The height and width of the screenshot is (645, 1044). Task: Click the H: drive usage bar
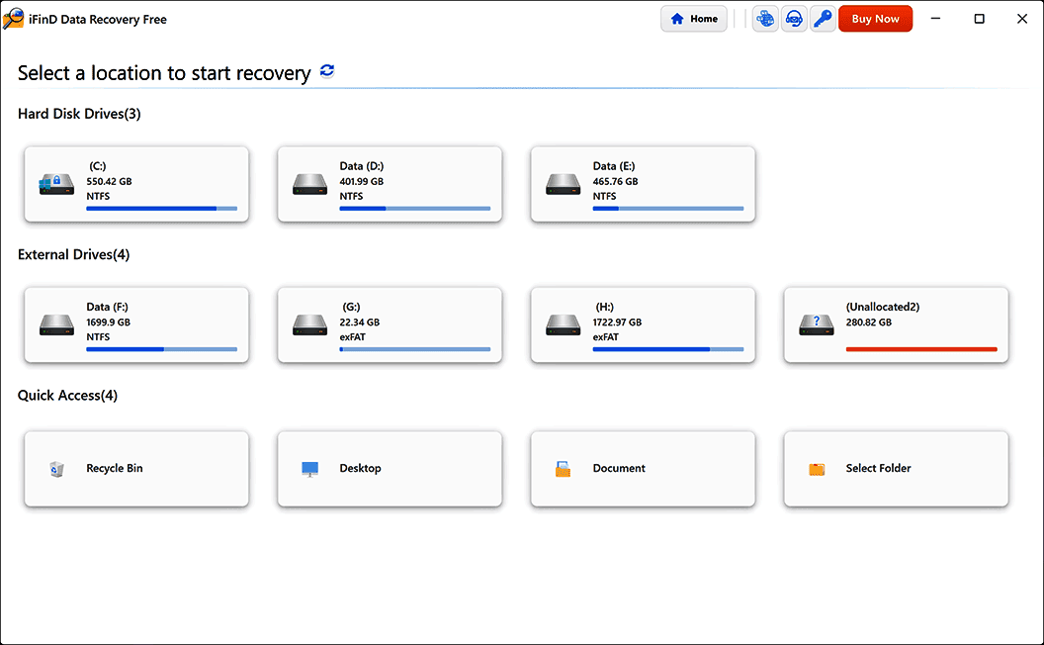coord(667,349)
